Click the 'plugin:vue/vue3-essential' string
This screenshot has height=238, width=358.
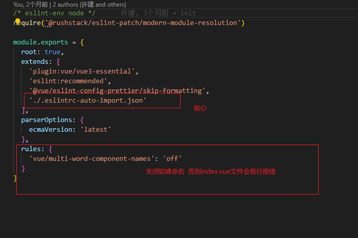pos(84,72)
